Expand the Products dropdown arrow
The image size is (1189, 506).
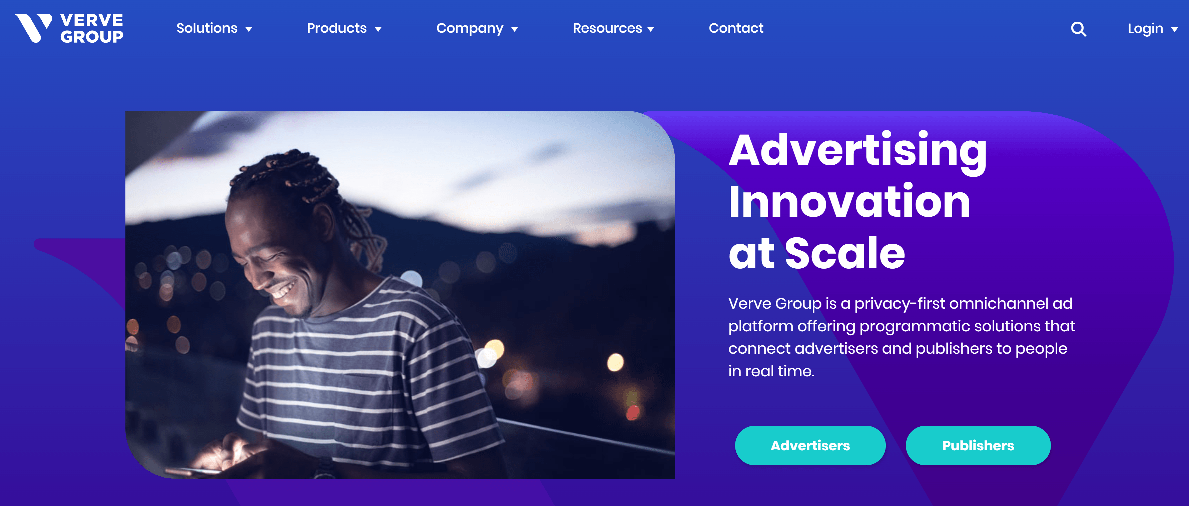[x=378, y=30]
